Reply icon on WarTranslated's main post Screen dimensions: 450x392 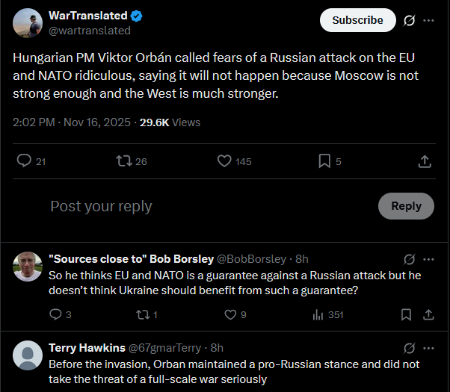(24, 161)
